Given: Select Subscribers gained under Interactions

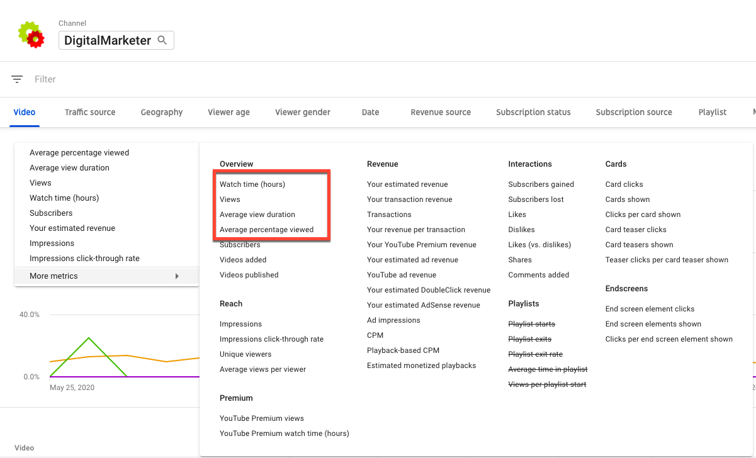Looking at the screenshot, I should 541,184.
